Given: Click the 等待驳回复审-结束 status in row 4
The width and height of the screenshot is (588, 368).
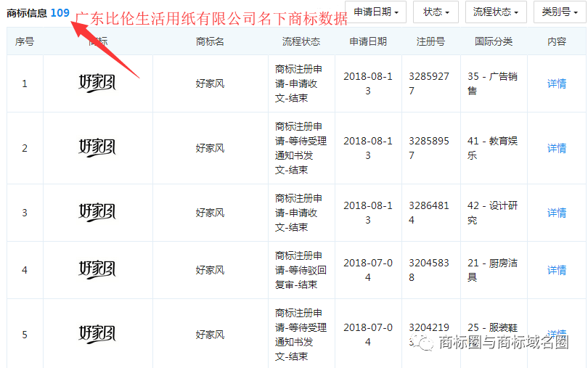Looking at the screenshot, I should (x=301, y=270).
